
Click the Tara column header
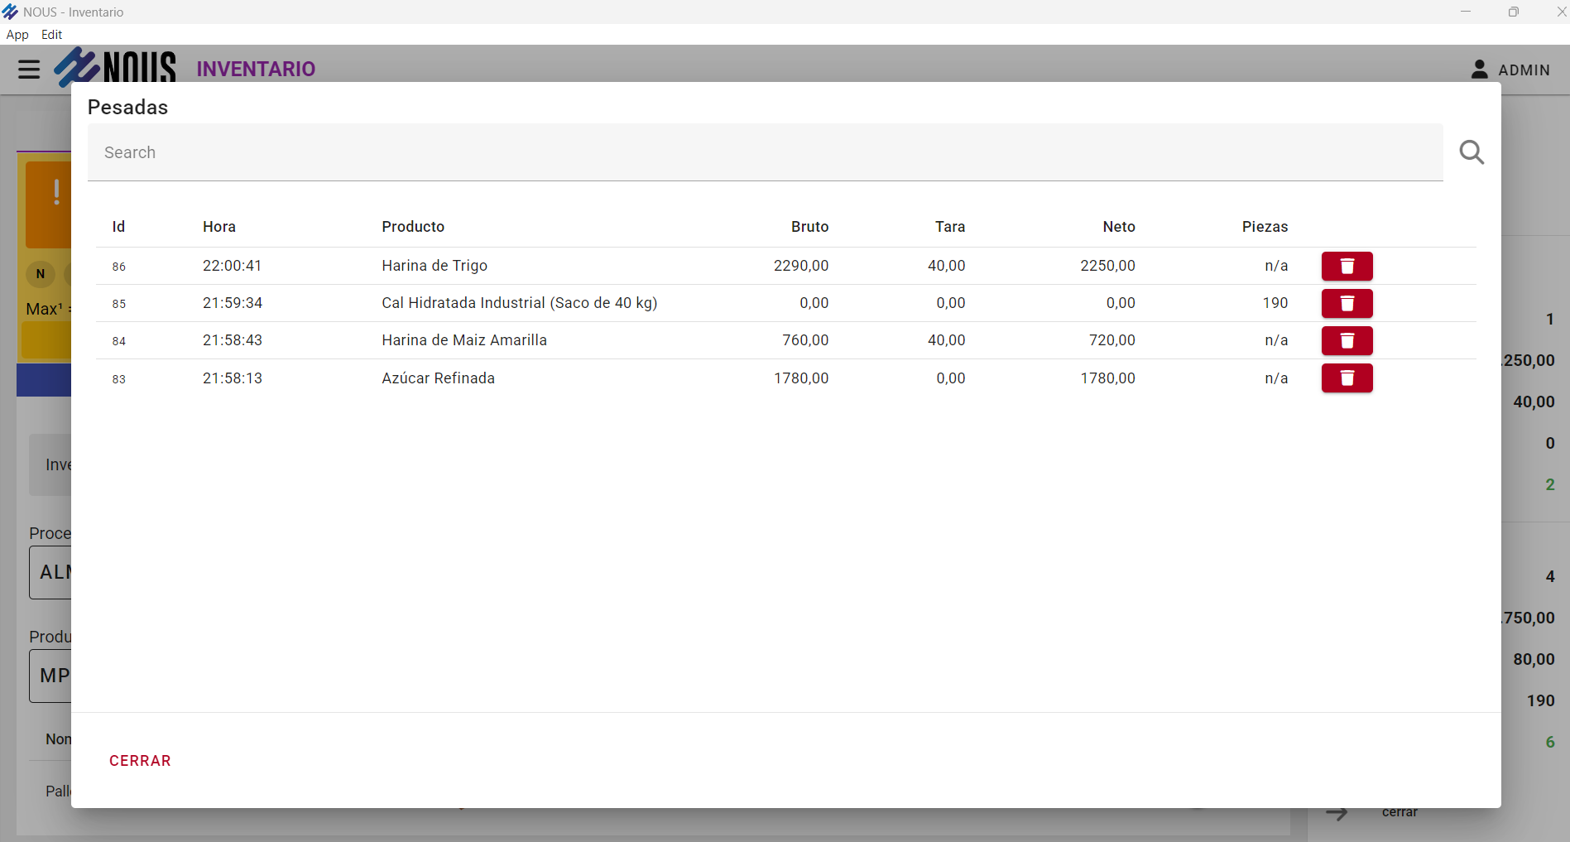point(949,227)
